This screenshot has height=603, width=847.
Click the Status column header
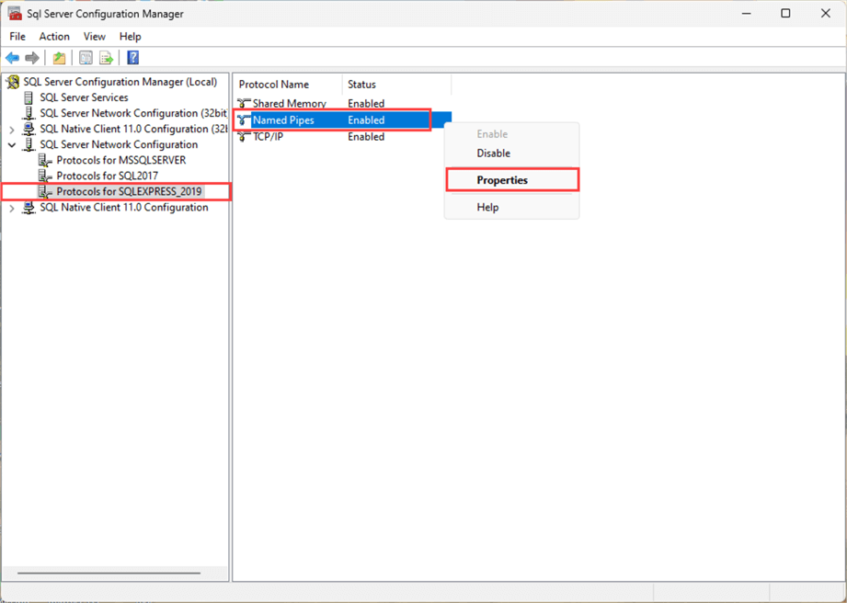point(397,85)
